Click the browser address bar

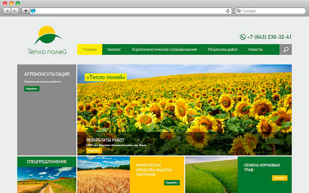point(130,11)
